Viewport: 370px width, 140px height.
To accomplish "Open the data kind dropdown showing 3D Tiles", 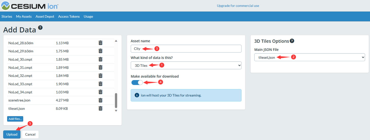I will click(186, 66).
